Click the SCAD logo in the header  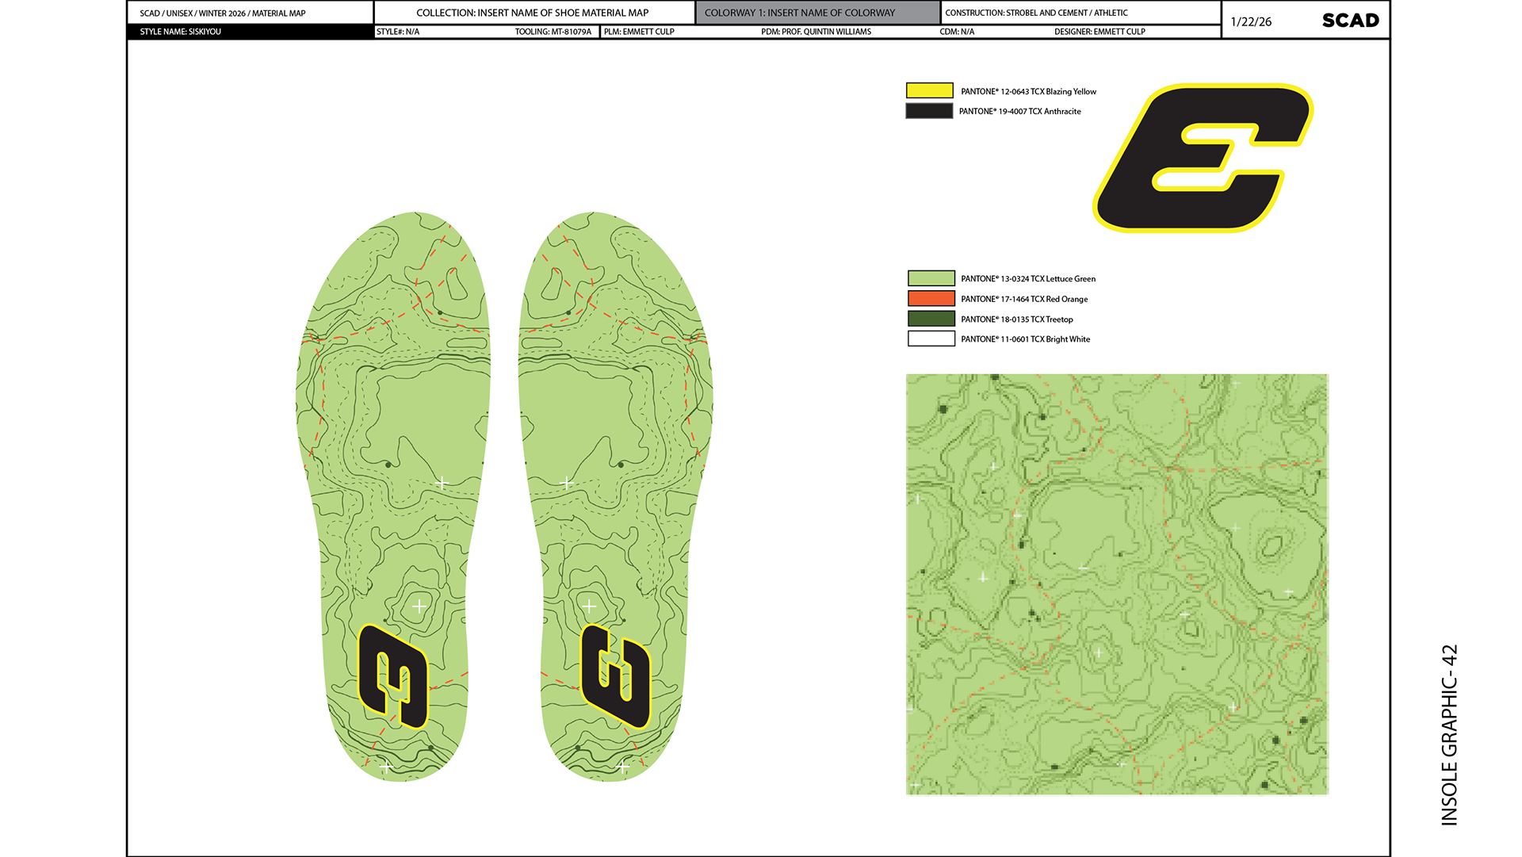[1350, 21]
